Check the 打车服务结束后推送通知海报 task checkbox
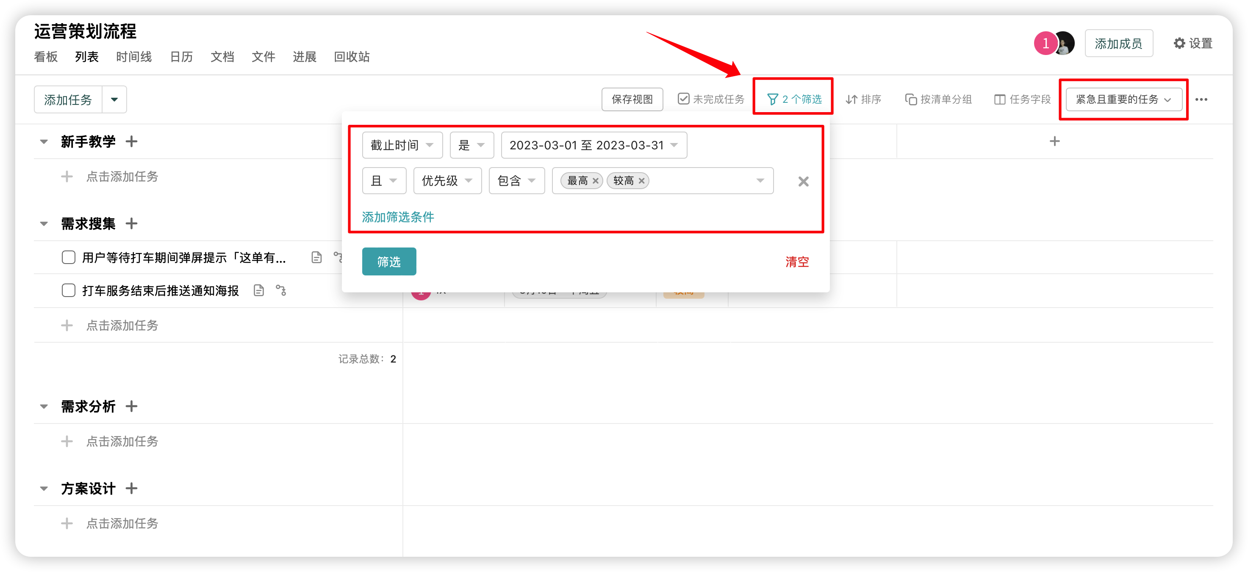 click(x=68, y=290)
